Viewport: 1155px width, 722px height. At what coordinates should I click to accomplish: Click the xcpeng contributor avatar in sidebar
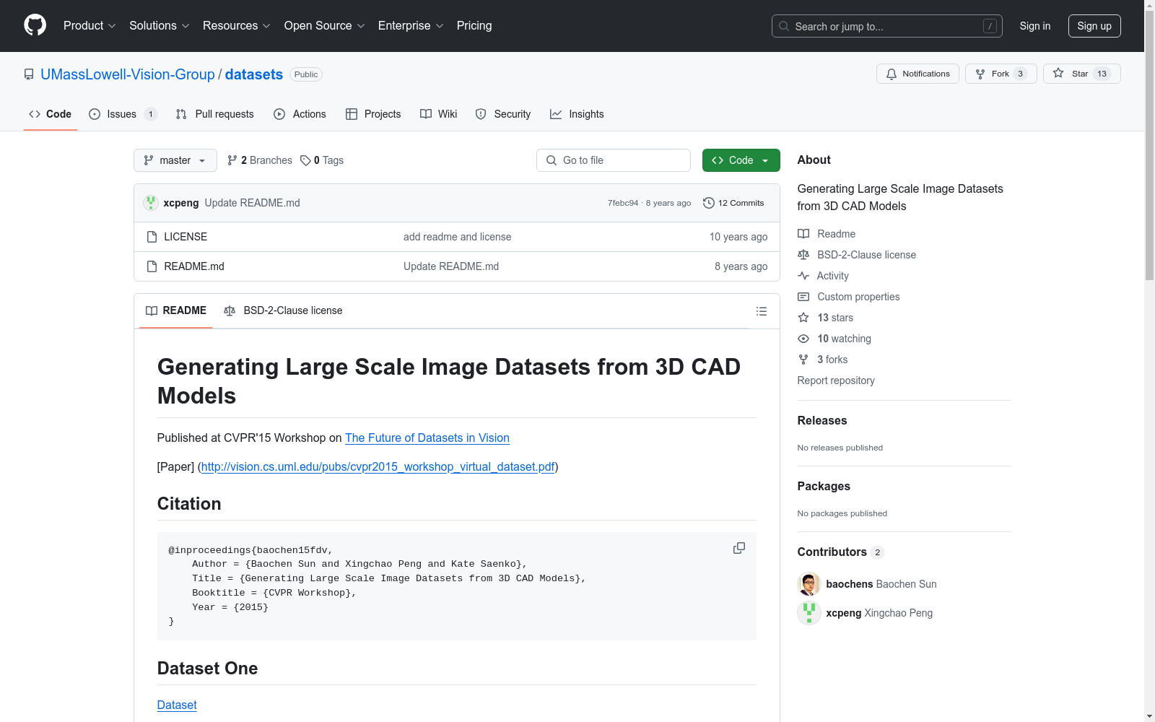click(x=809, y=613)
